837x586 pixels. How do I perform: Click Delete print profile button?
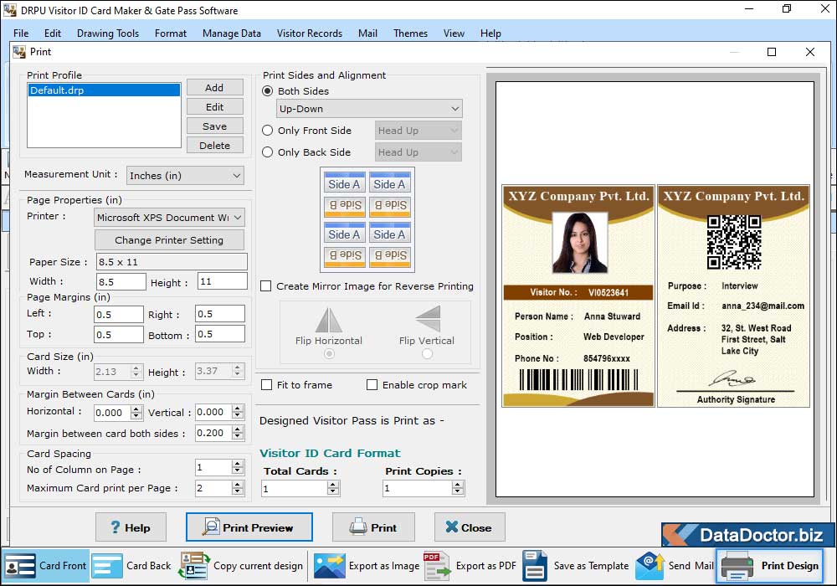coord(214,145)
